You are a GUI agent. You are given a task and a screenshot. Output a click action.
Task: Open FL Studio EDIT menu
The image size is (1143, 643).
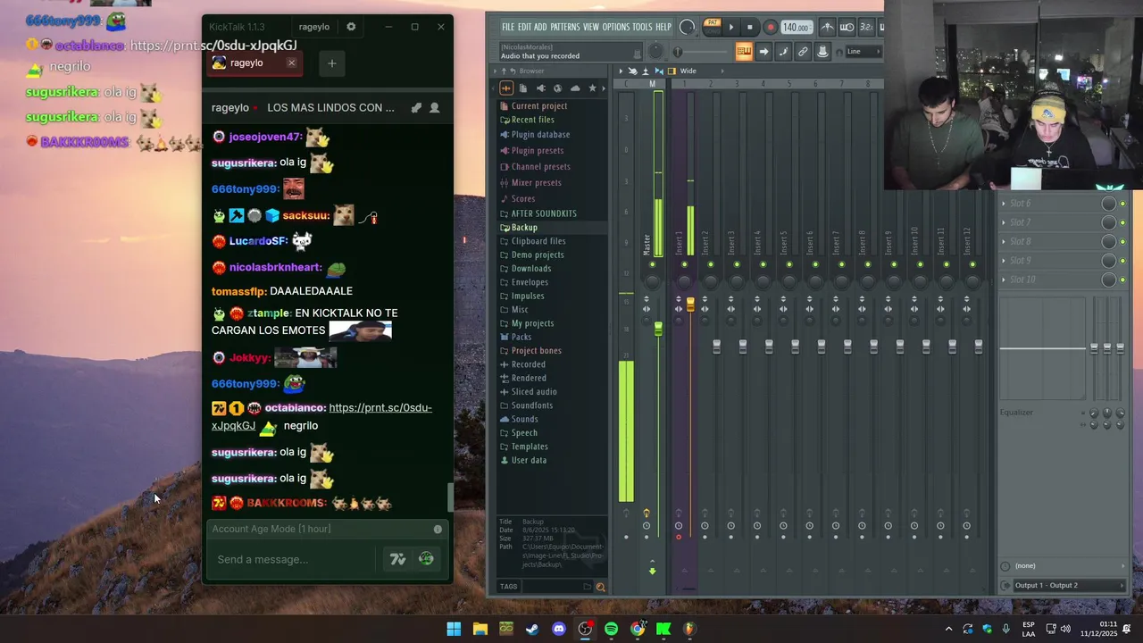coord(525,27)
